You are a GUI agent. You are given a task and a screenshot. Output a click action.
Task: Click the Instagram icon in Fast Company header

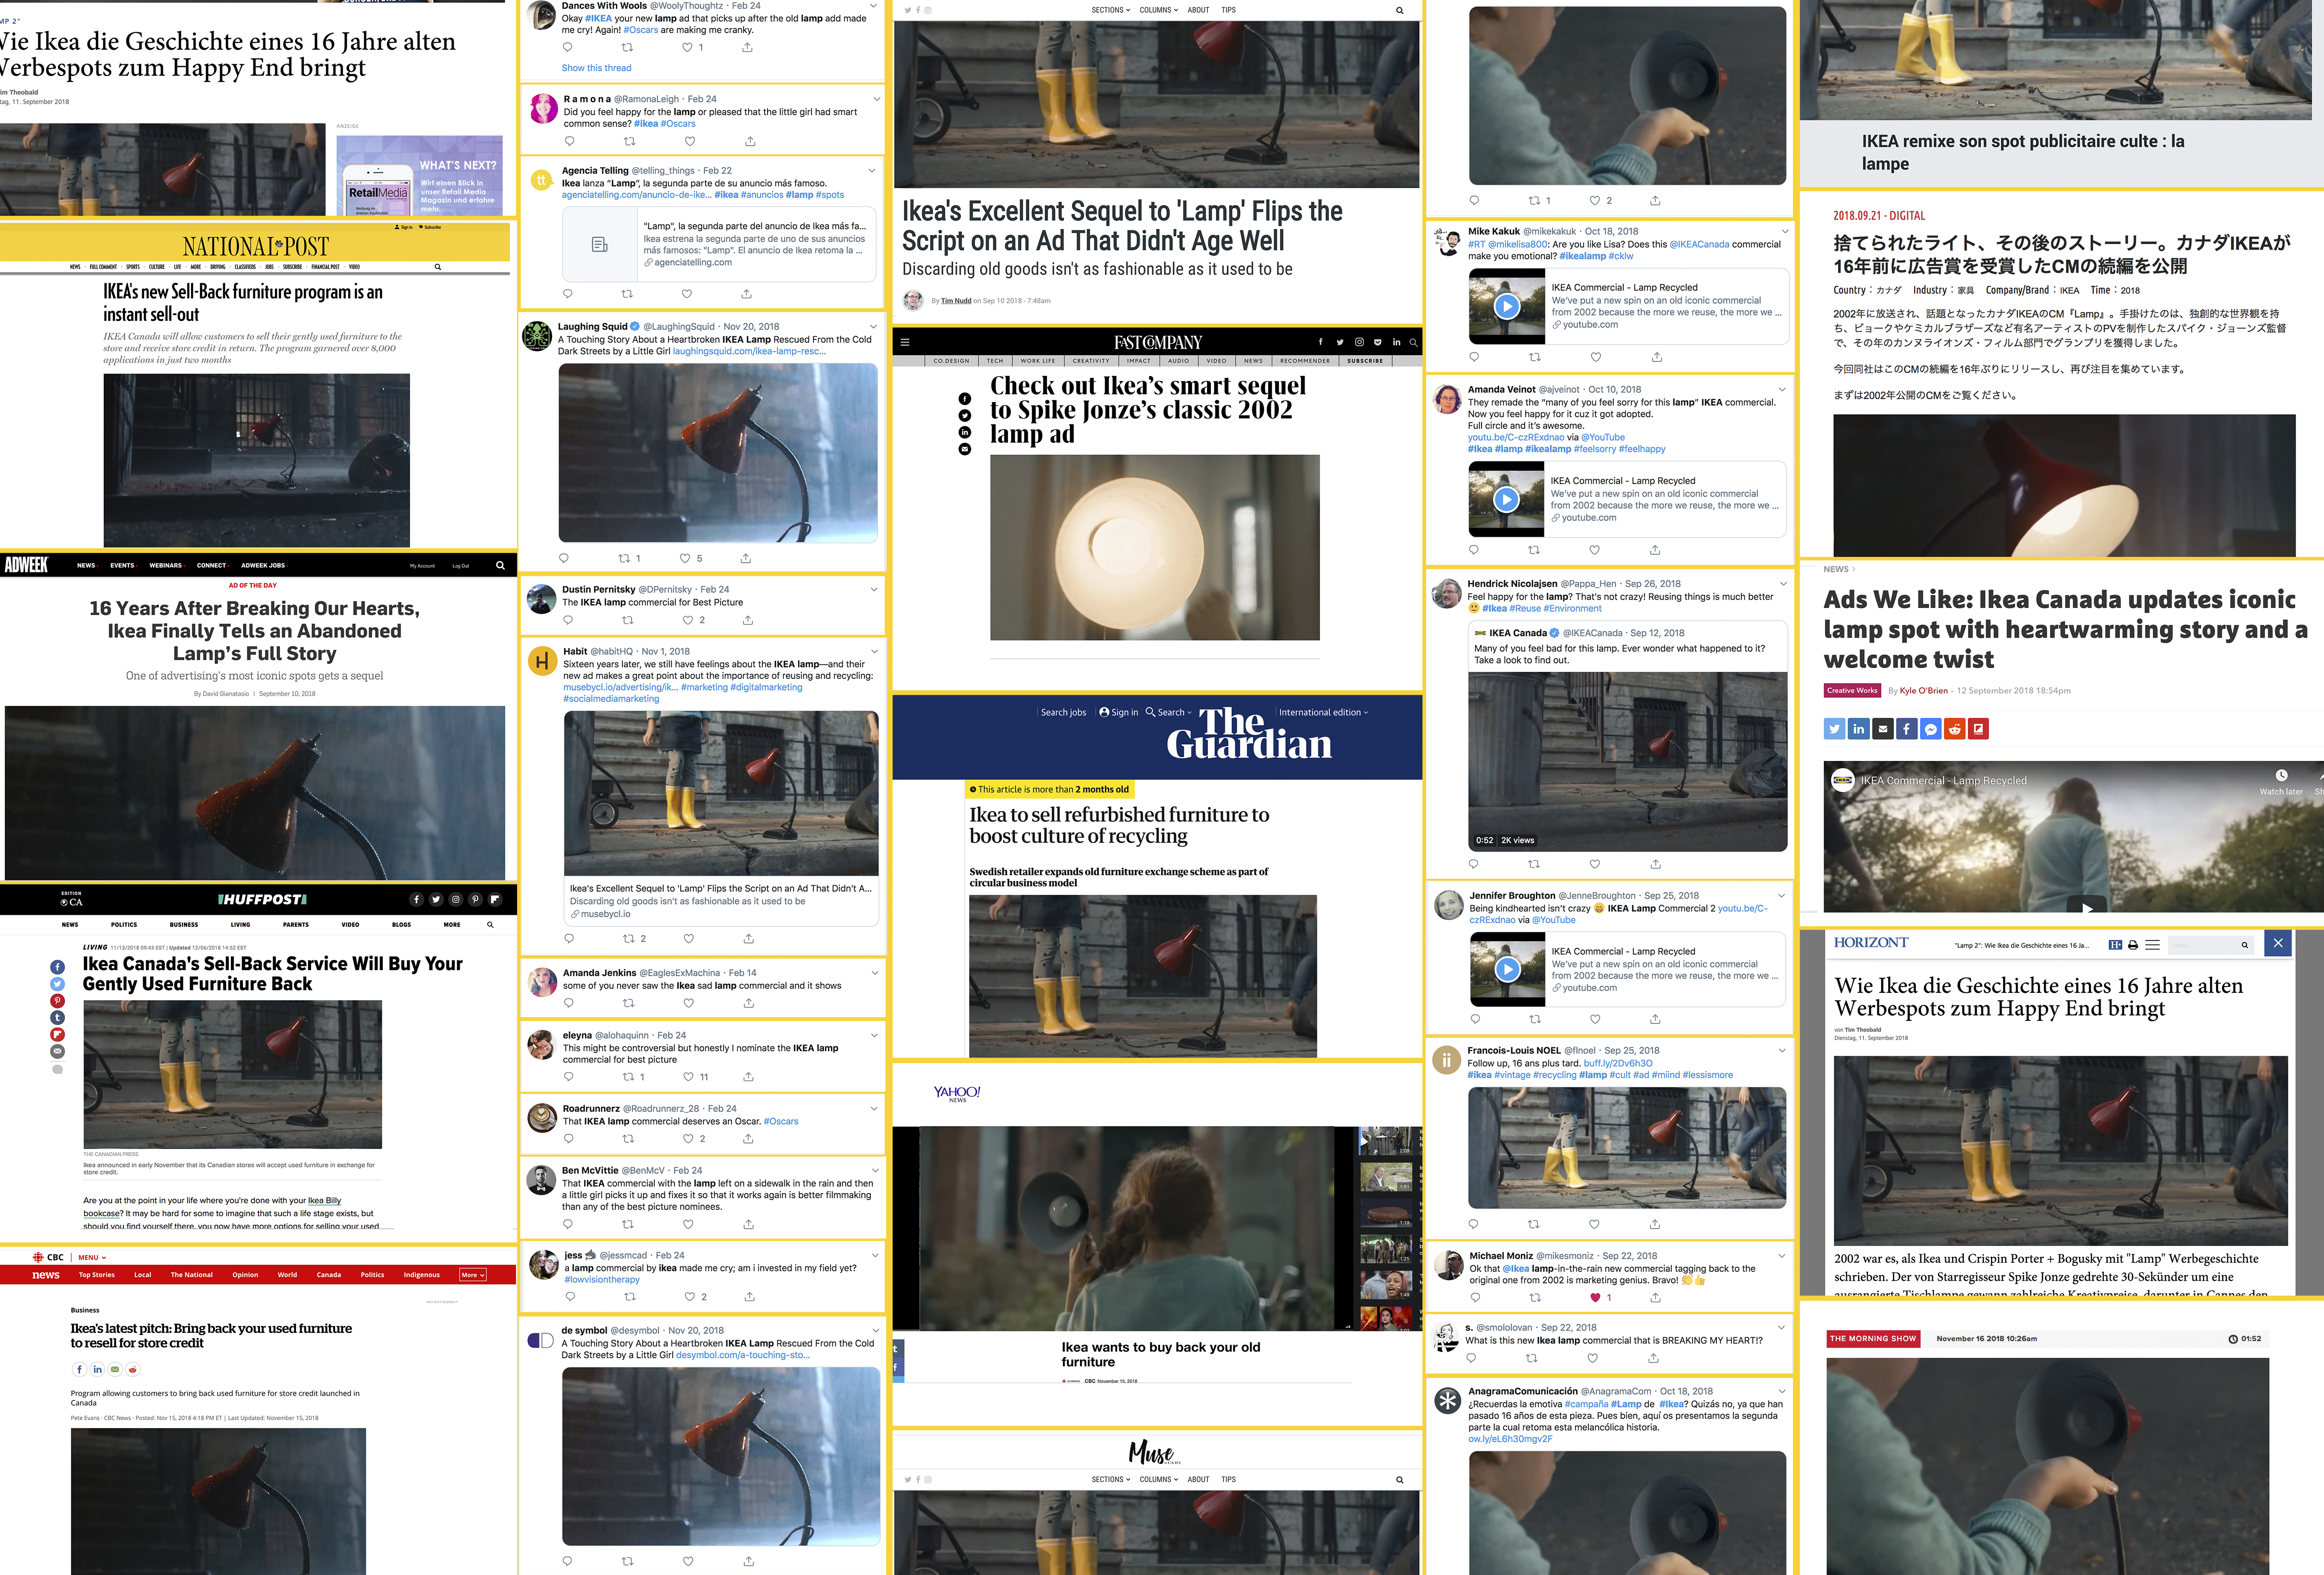[x=1359, y=342]
